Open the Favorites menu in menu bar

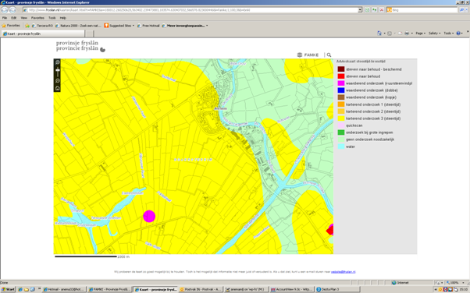point(37,18)
